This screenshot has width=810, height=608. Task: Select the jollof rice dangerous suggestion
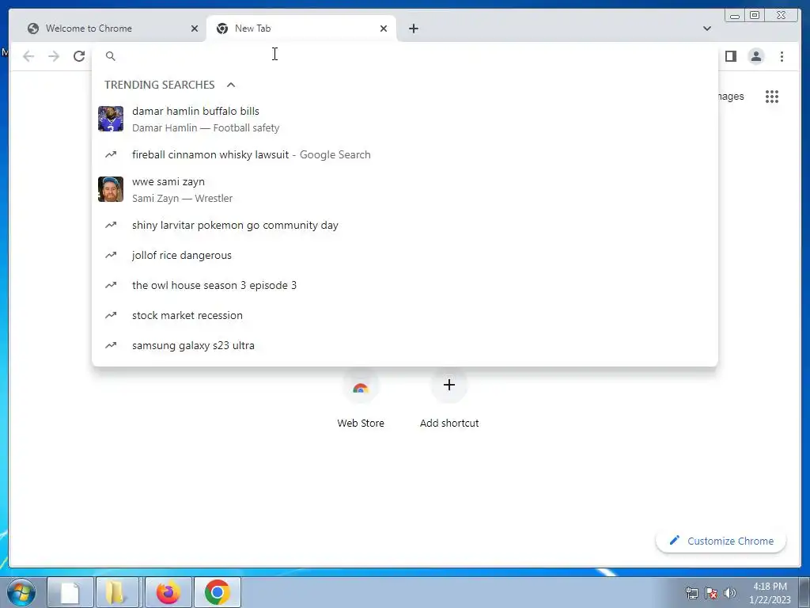[x=404, y=255]
